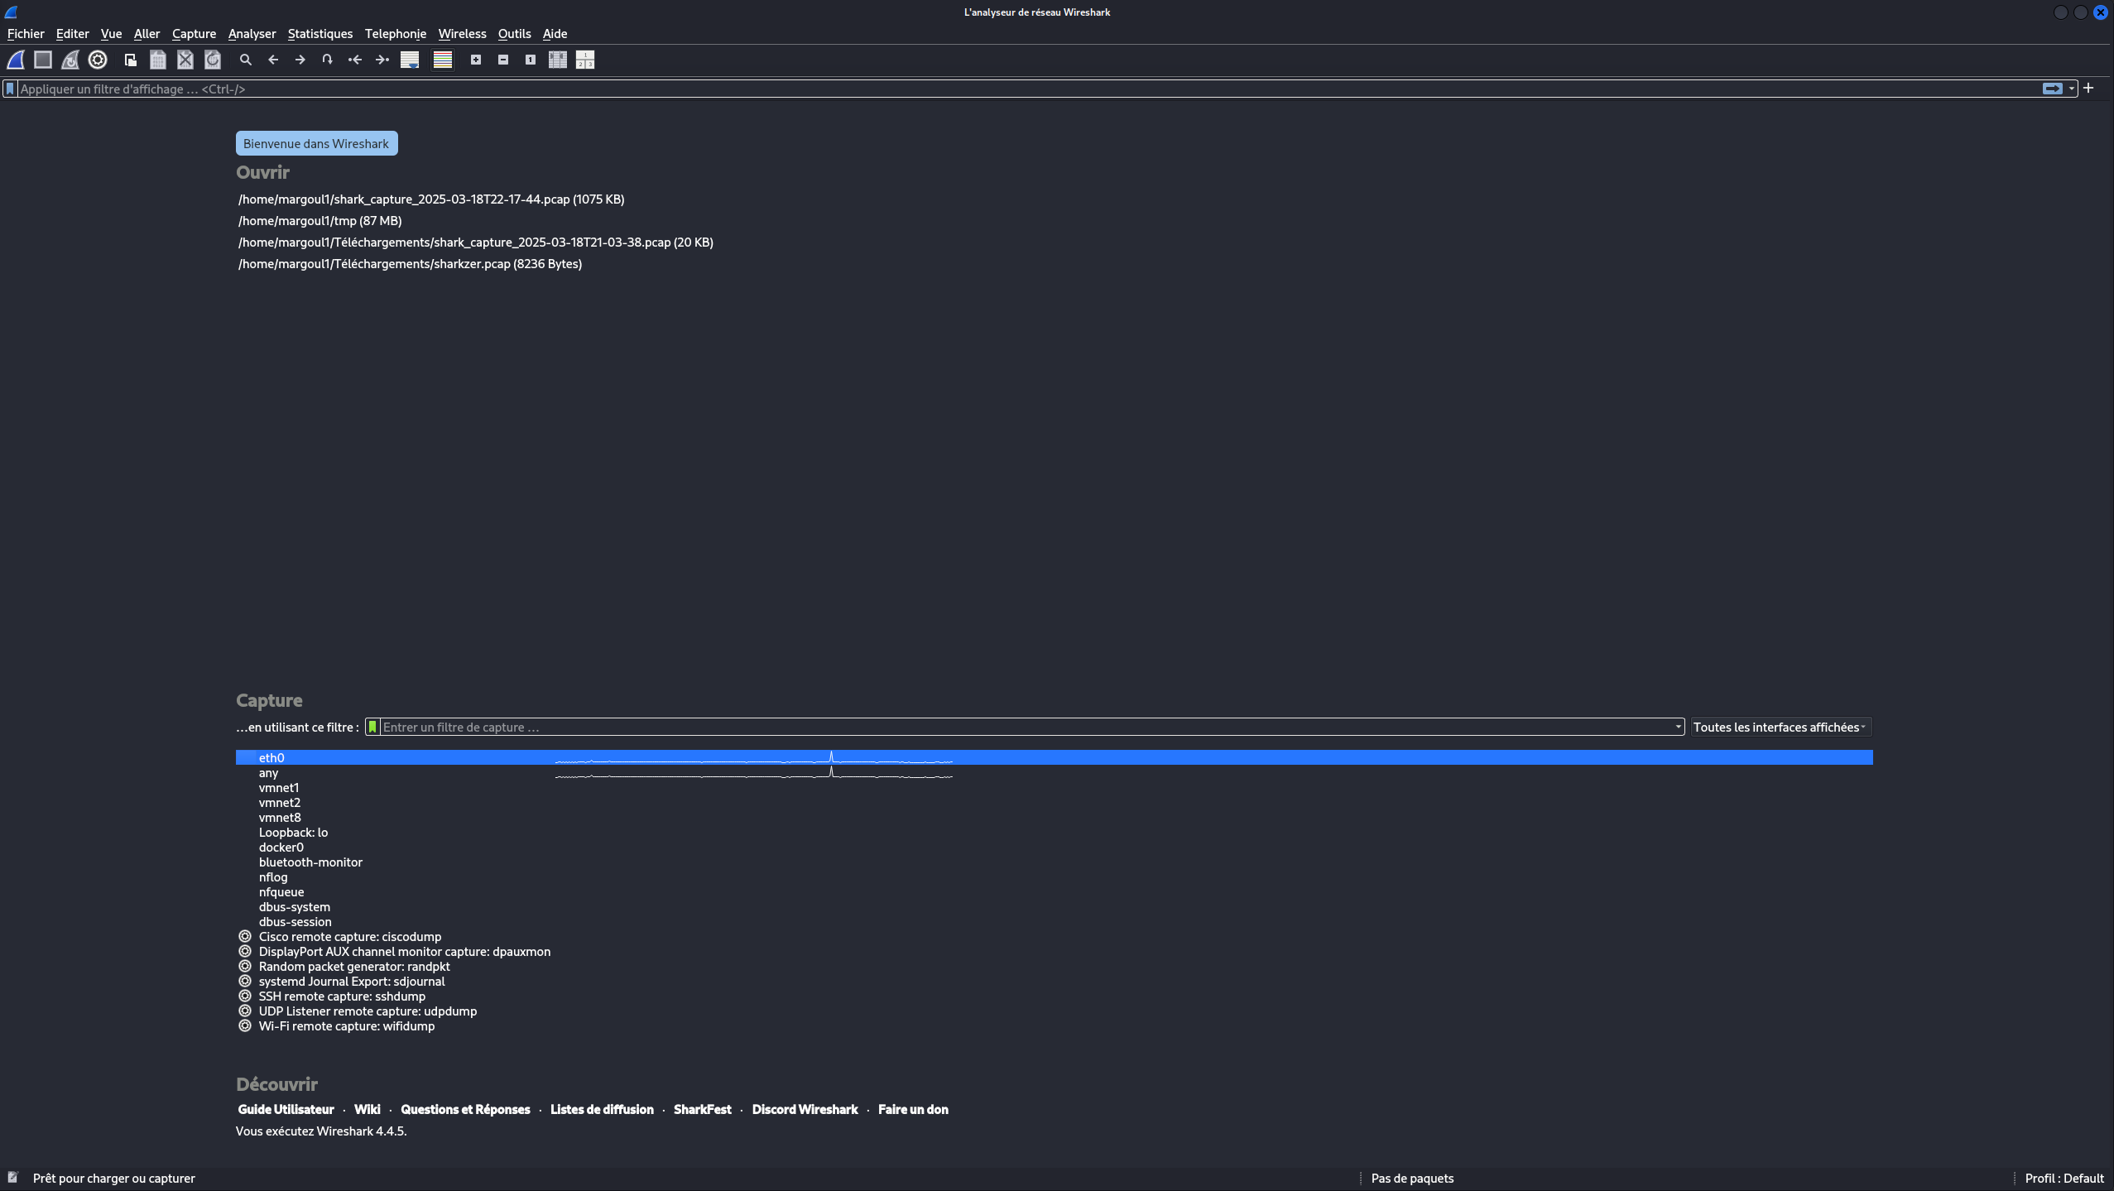
Task: Open the Vue menu
Action: coord(111,34)
